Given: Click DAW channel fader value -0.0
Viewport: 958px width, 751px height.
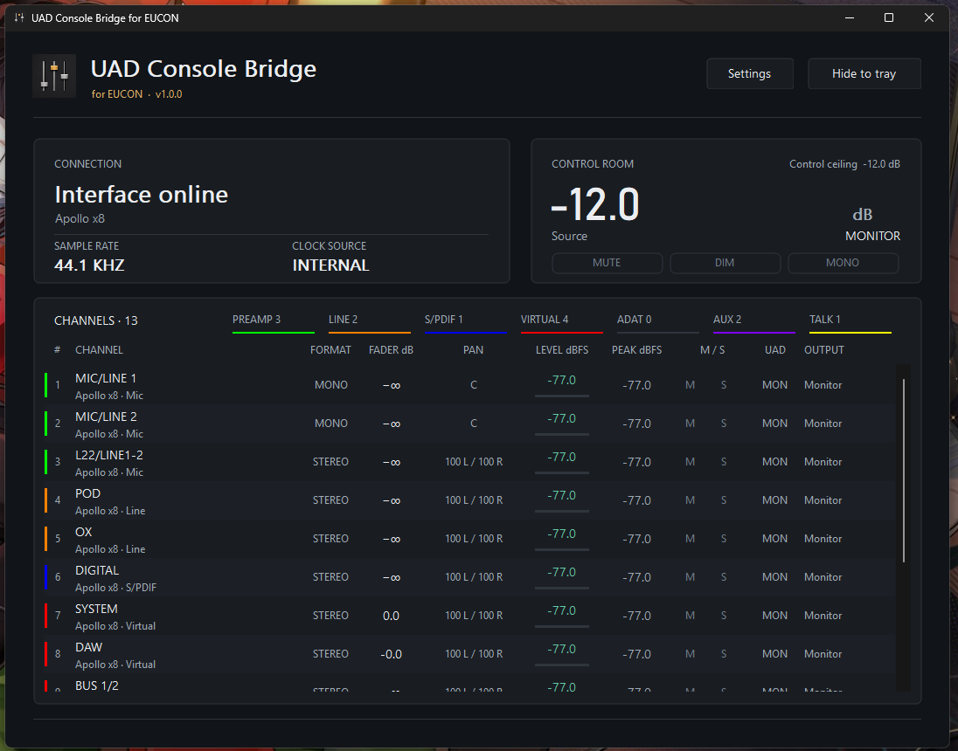Looking at the screenshot, I should tap(391, 655).
